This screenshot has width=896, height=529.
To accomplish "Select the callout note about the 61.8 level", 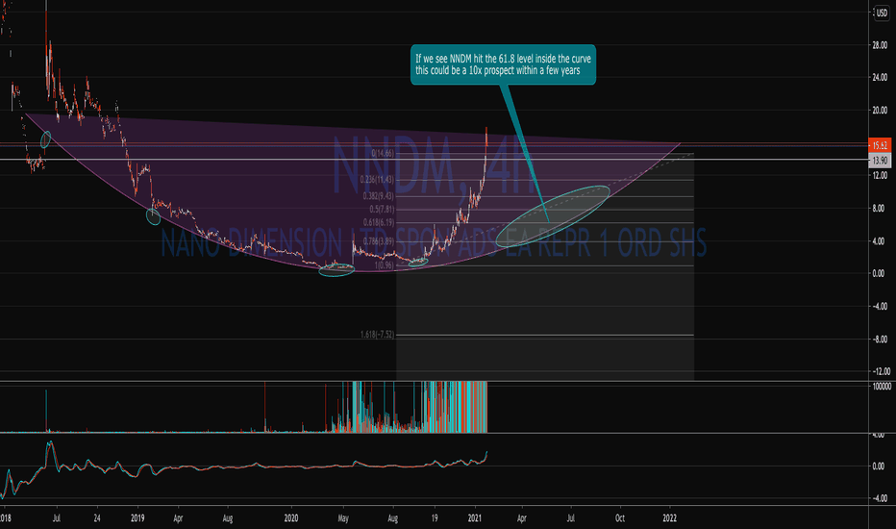I will click(503, 64).
